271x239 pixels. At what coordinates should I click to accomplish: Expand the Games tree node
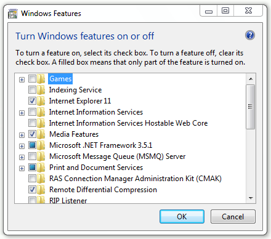(x=22, y=79)
